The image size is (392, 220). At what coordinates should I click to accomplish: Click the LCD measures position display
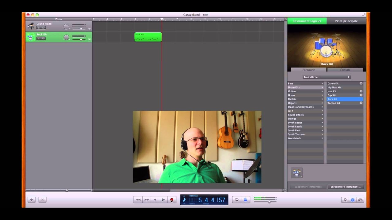[207, 200]
